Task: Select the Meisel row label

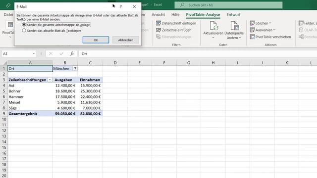Action: [x=30, y=102]
